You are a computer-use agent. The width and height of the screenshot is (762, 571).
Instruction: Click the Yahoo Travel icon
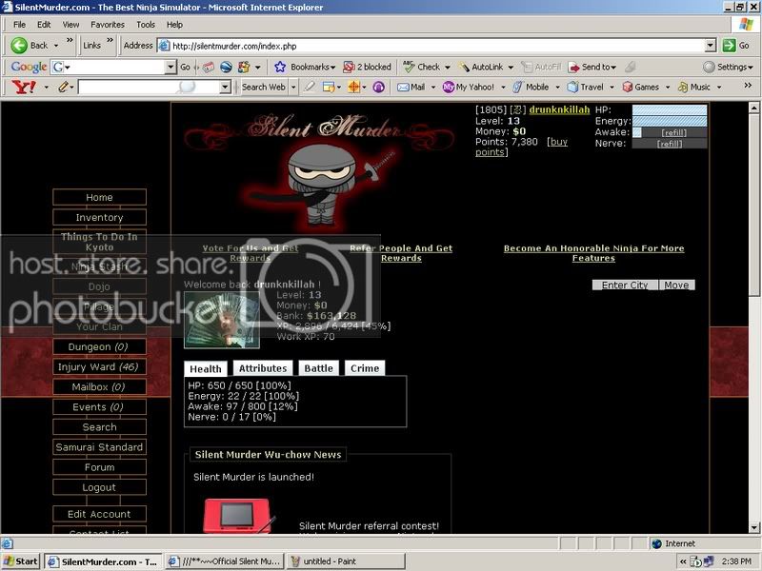click(572, 87)
